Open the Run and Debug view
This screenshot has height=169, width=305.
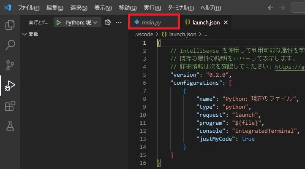point(10,86)
